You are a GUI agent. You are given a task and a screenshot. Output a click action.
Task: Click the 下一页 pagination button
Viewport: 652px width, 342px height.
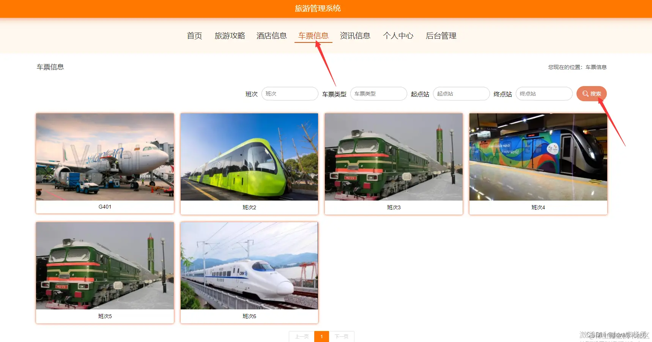pos(342,336)
